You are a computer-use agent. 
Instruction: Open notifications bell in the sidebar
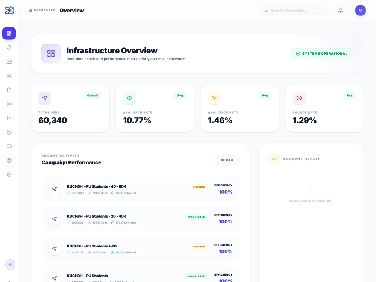pyautogui.click(x=9, y=47)
